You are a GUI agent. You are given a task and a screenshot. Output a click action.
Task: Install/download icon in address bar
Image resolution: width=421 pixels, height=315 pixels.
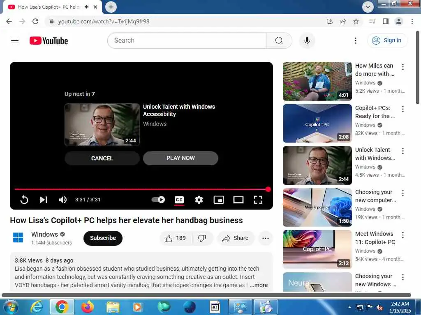(x=330, y=21)
